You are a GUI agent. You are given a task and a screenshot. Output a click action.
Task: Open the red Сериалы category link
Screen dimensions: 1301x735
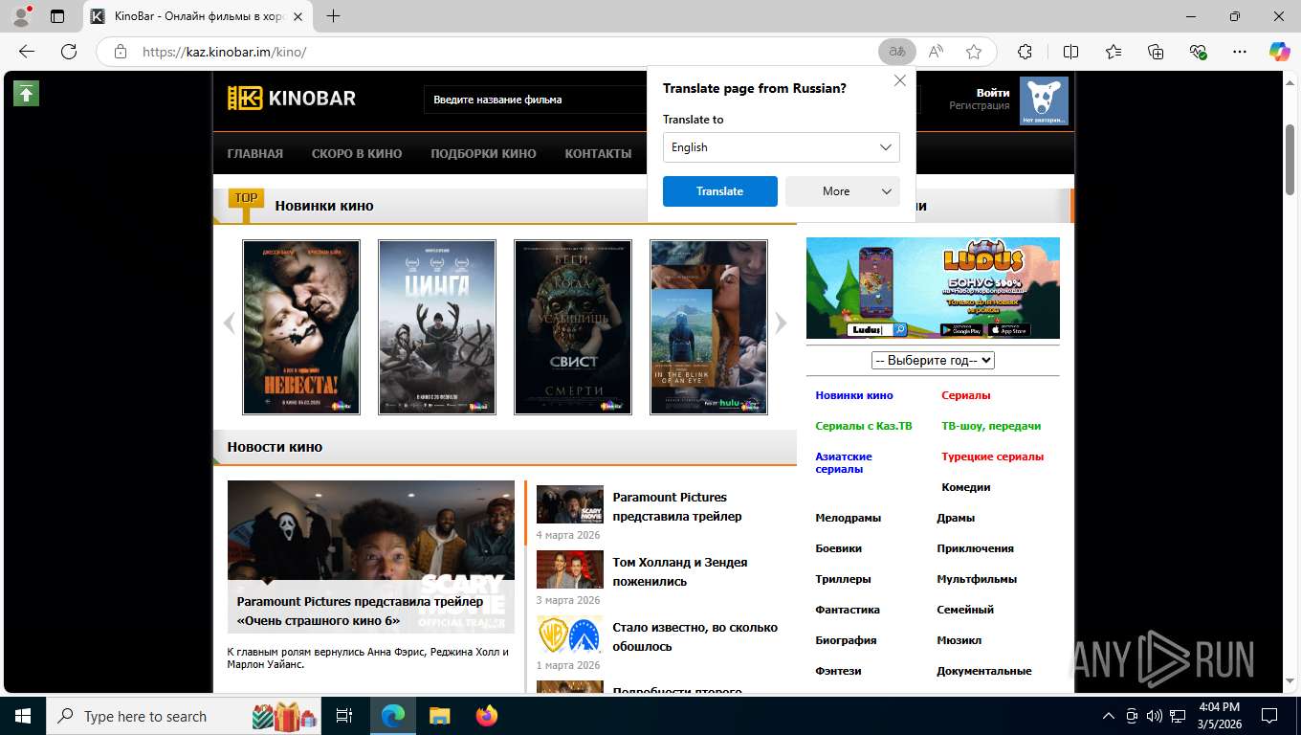click(x=966, y=395)
